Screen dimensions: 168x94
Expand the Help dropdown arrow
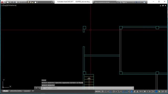coord(146,2)
